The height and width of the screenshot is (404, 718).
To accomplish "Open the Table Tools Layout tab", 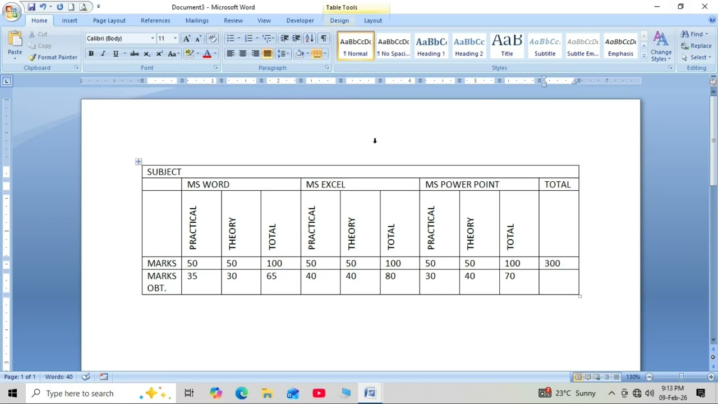I will click(373, 20).
